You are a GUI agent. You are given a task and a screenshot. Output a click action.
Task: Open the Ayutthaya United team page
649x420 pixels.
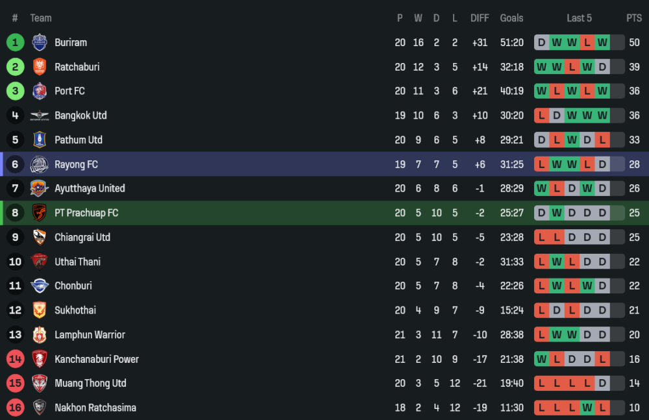[x=90, y=188]
